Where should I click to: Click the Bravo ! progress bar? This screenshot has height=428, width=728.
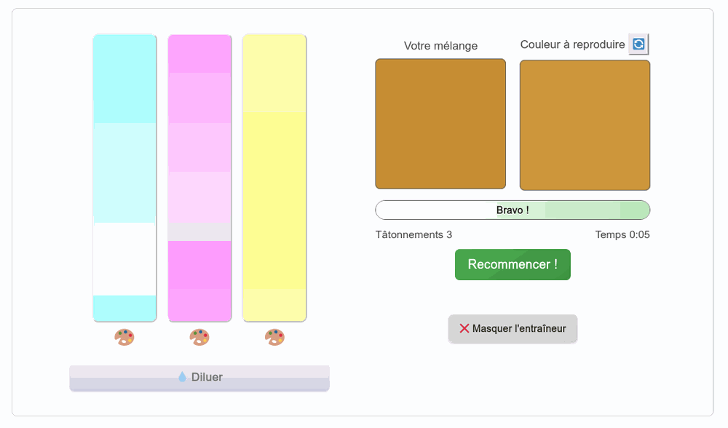pos(513,210)
